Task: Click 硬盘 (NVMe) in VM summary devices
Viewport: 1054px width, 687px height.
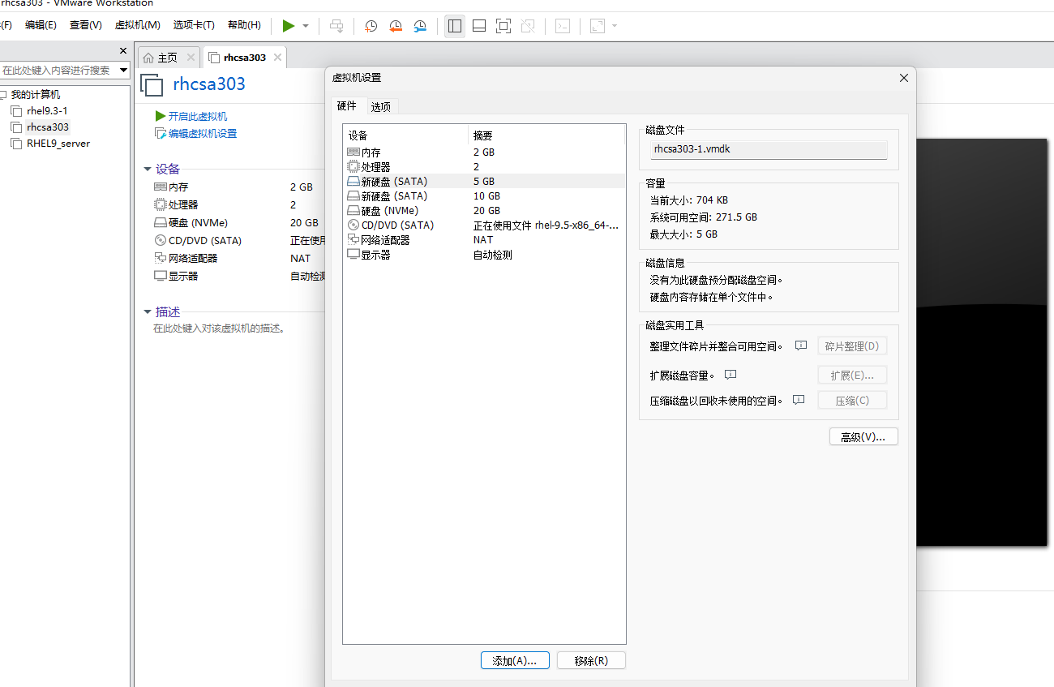Action: [x=198, y=223]
